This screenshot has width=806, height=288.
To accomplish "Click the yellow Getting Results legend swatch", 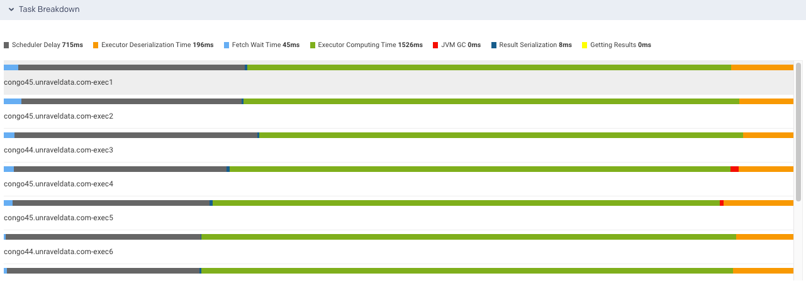I will 585,45.
